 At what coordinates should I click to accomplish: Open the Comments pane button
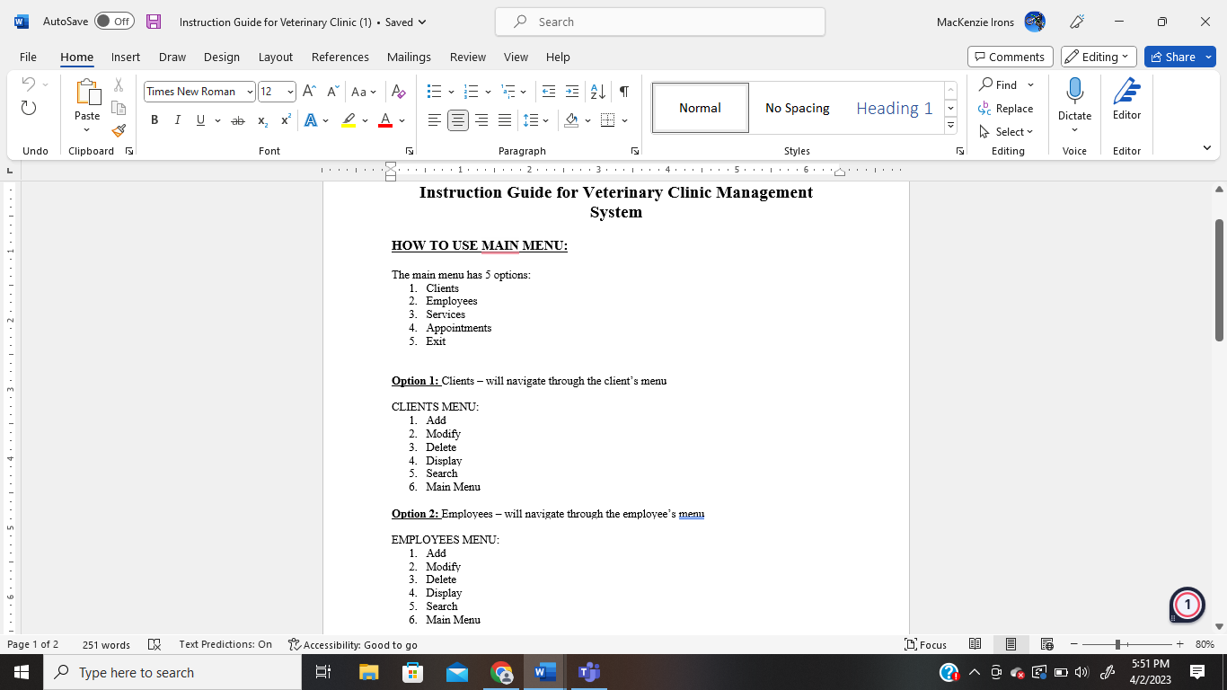(1010, 57)
